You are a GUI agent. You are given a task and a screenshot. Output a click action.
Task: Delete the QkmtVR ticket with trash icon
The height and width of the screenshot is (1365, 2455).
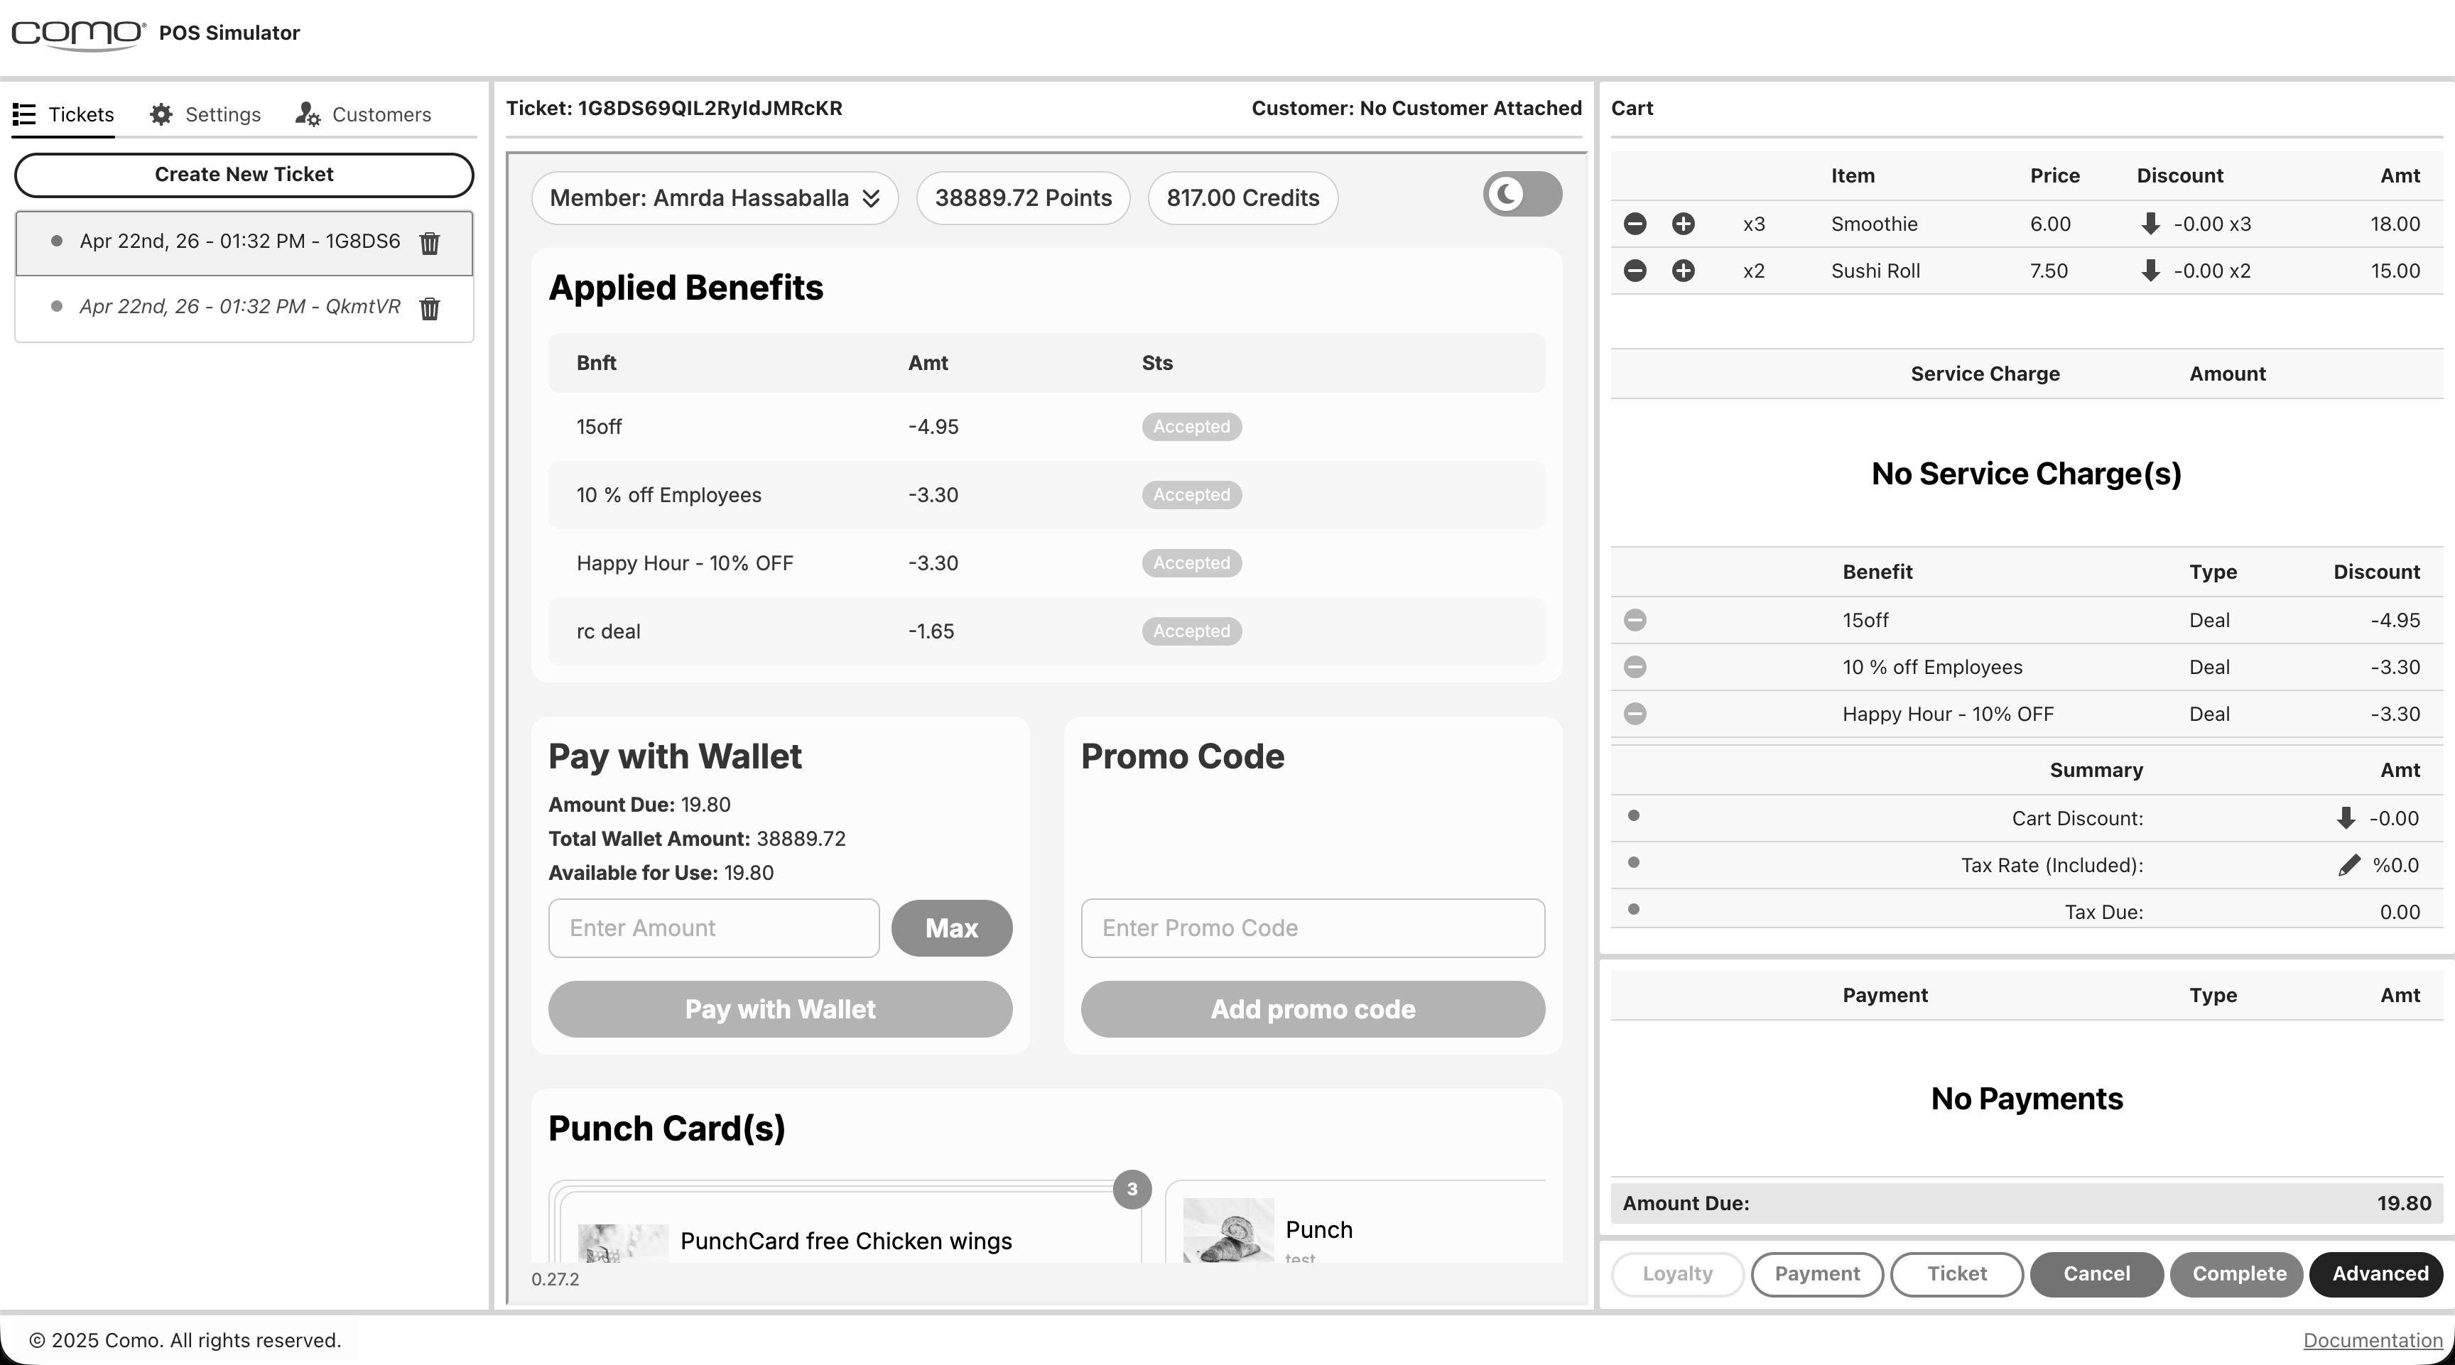[430, 308]
